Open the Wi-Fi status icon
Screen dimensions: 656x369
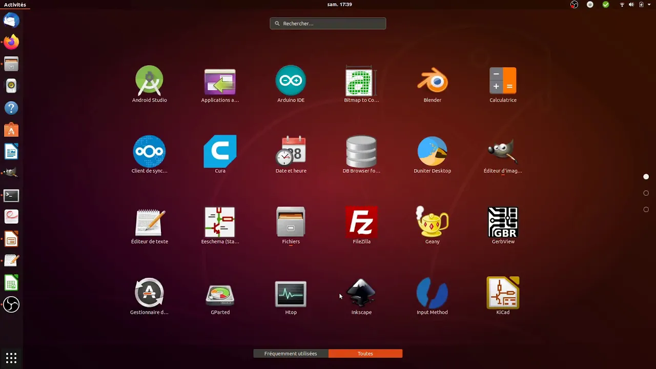[x=622, y=5]
